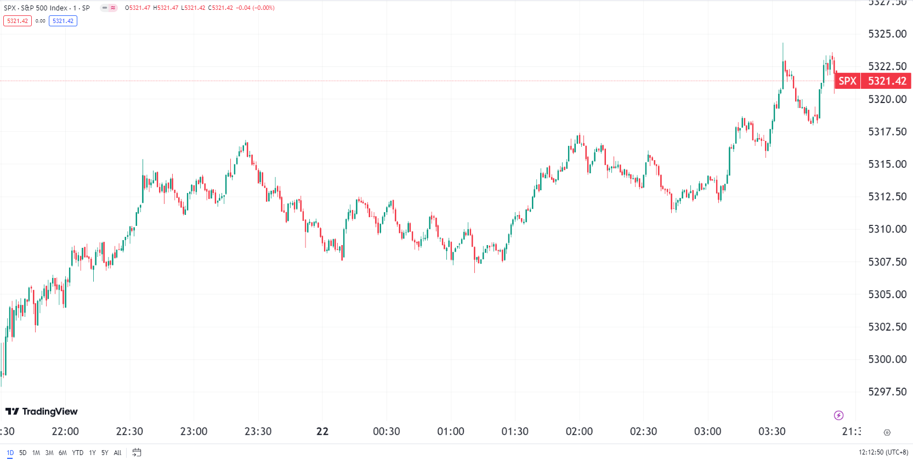
Task: Choose the 5Y time range
Action: pyautogui.click(x=105, y=453)
